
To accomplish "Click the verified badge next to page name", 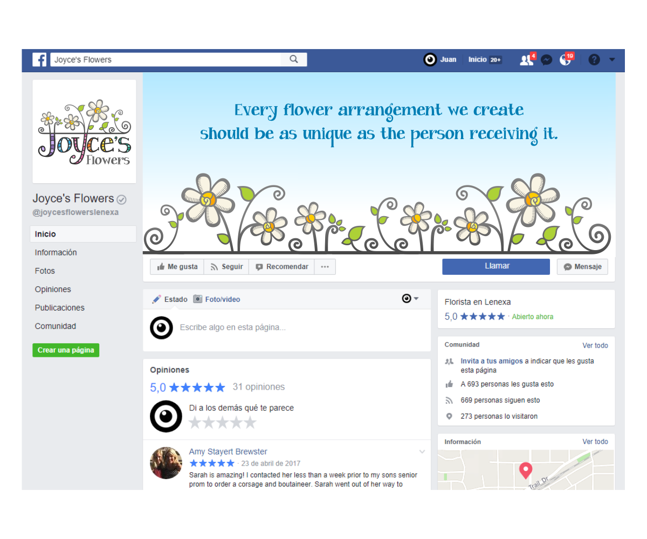I will point(122,199).
